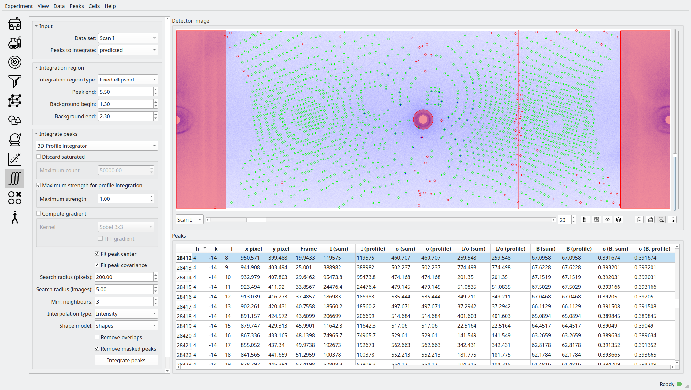Toggle the crossed-eye hide icon
This screenshot has width=691, height=390.
tap(607, 220)
